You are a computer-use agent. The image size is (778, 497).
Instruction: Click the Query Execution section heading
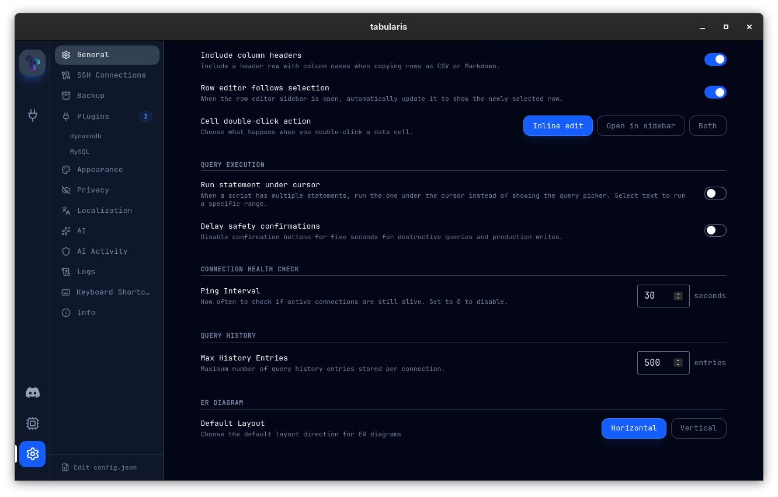[232, 164]
